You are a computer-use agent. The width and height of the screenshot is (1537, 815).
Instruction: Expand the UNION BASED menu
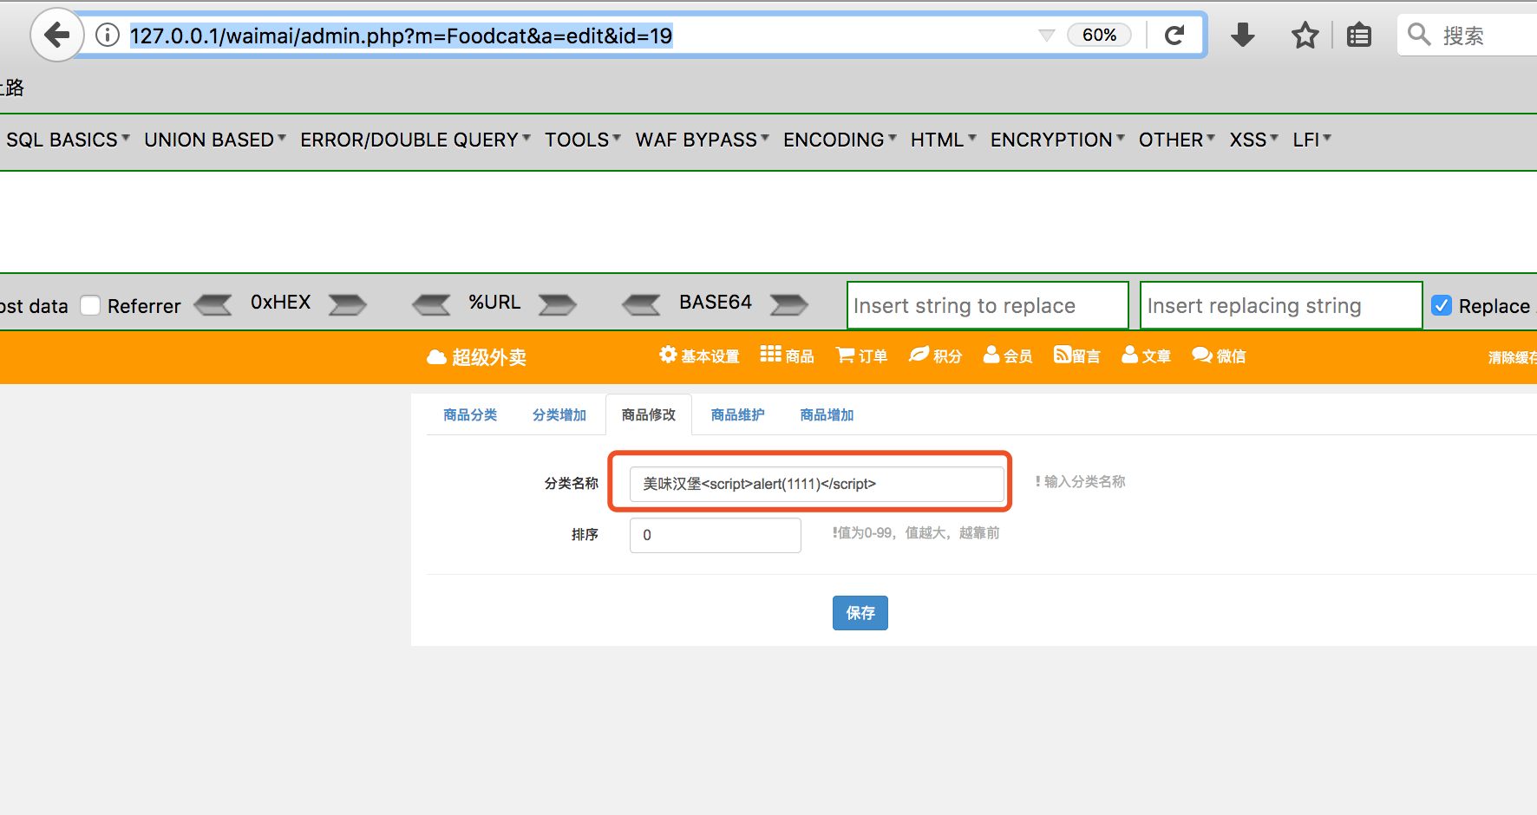coord(215,140)
